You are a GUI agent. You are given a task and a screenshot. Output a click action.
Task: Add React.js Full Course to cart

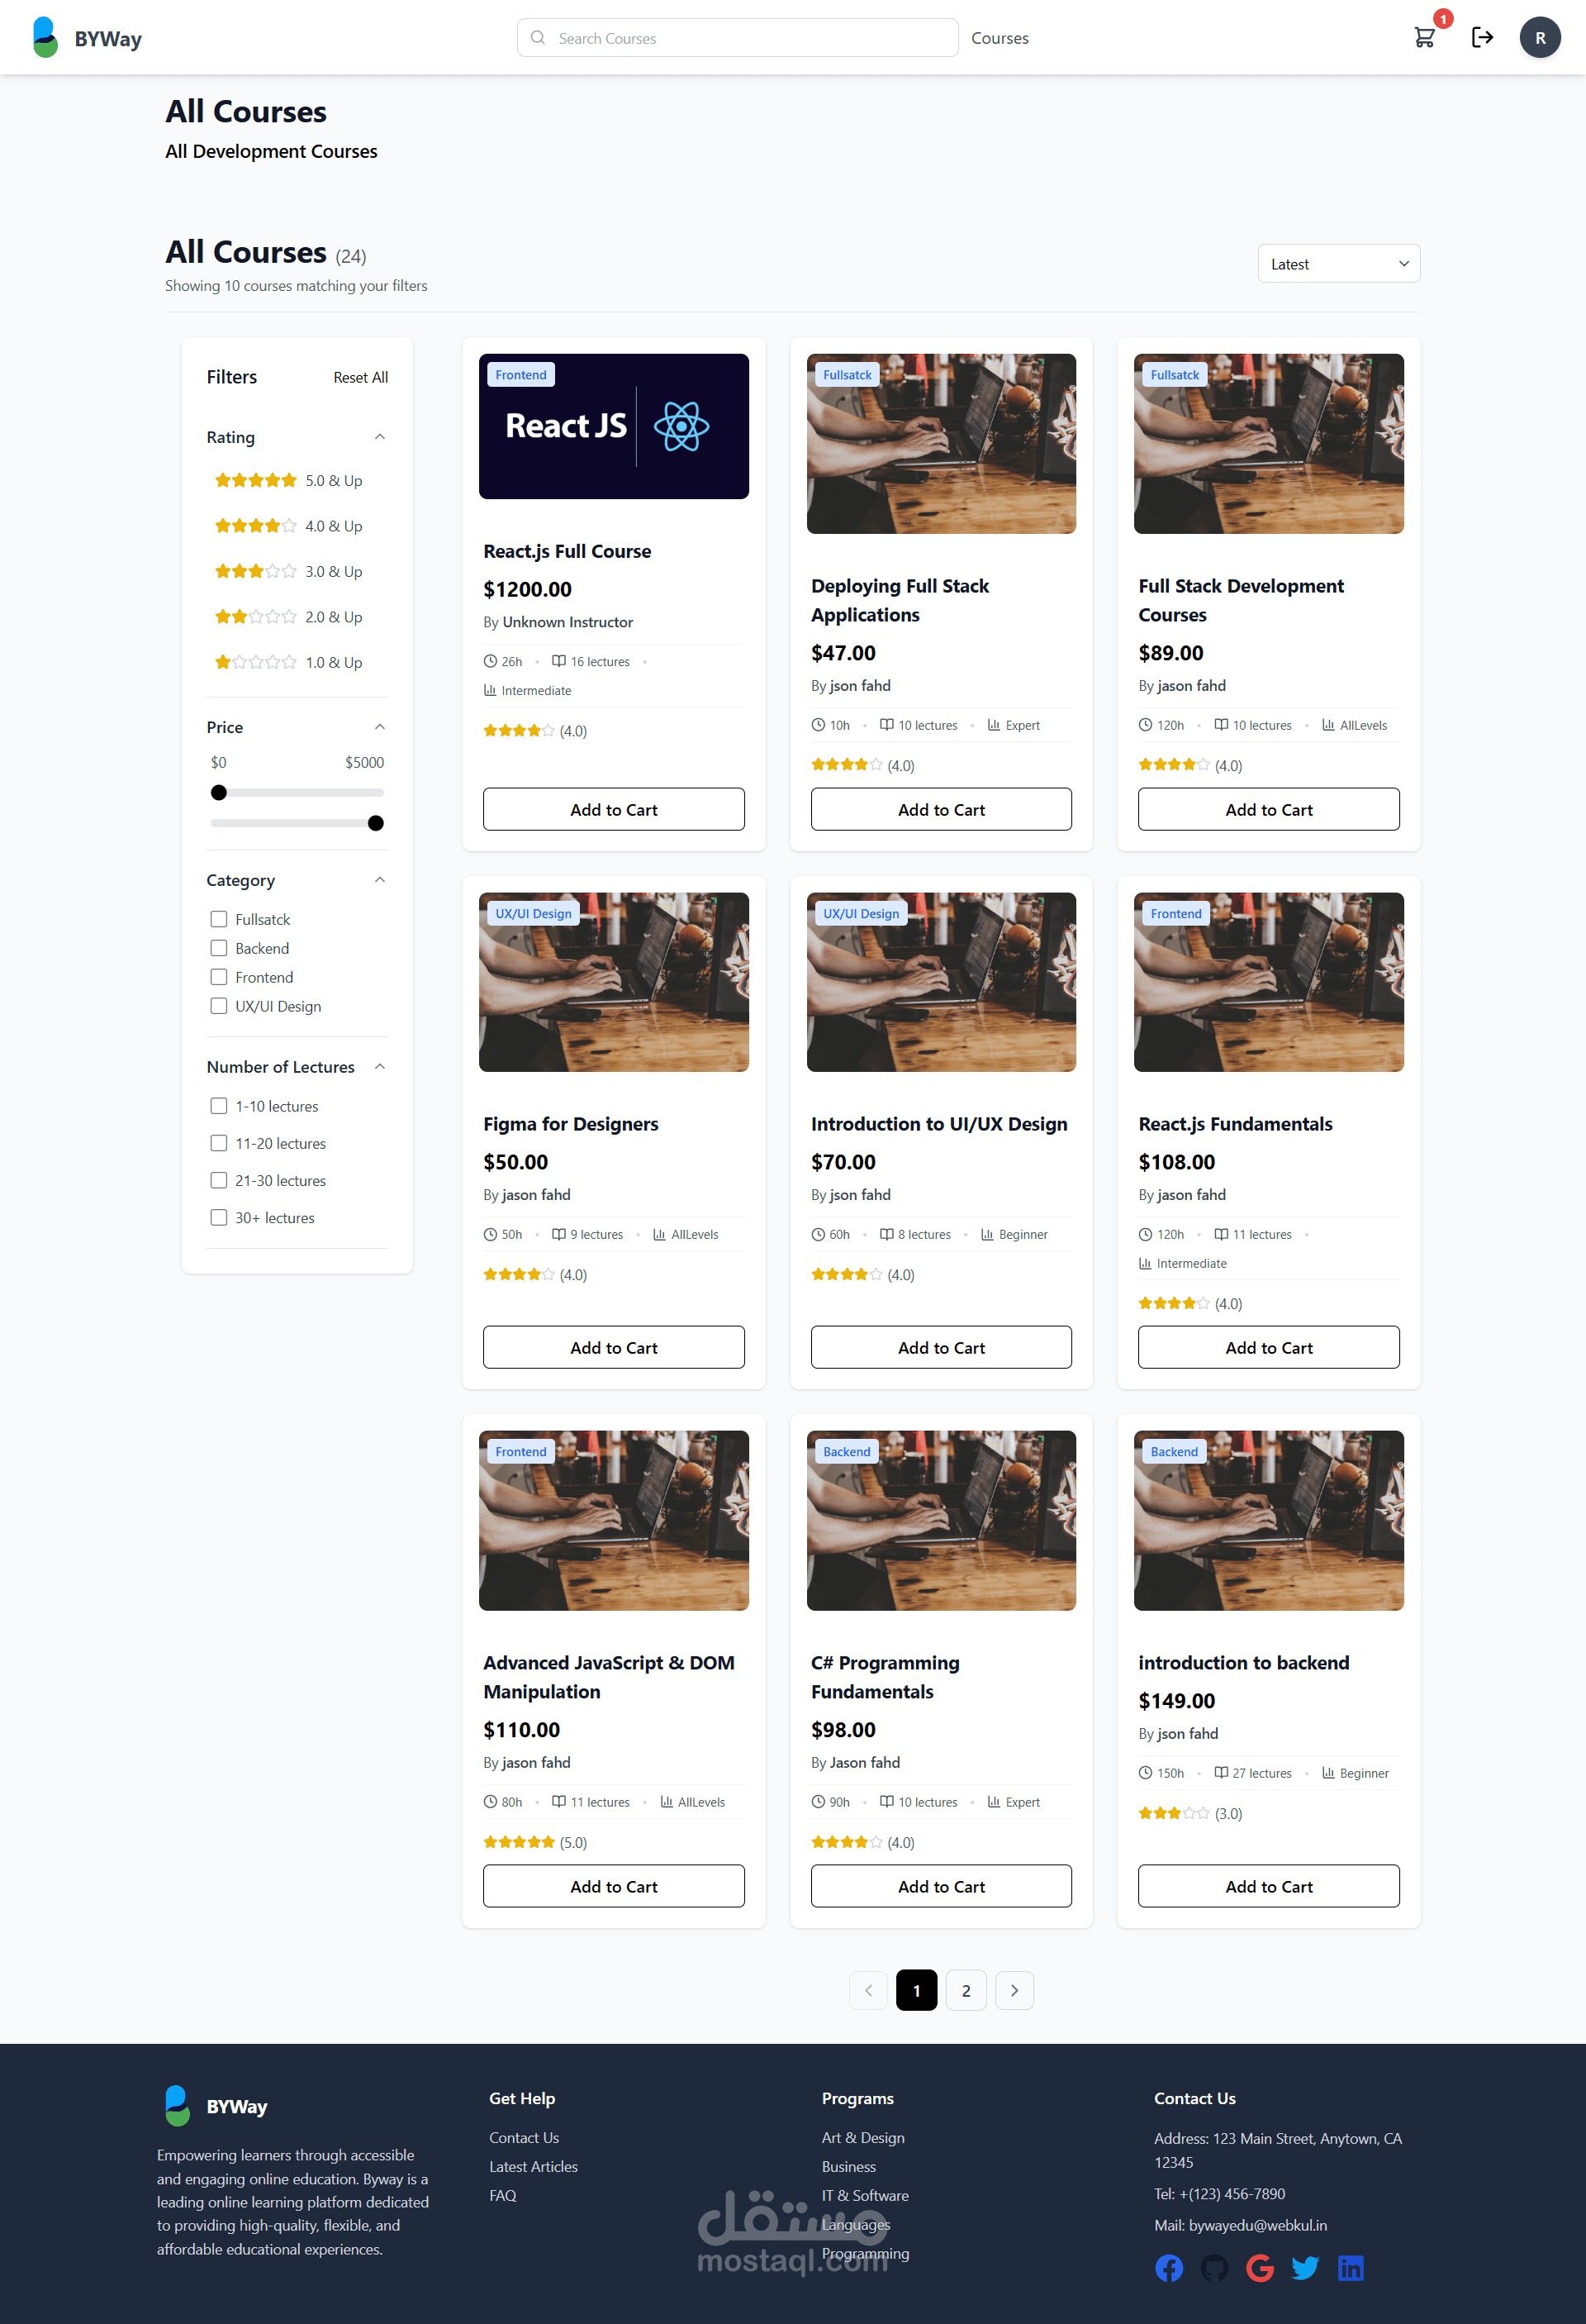(x=614, y=810)
